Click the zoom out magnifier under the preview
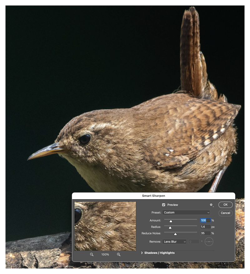This screenshot has width=250, height=274. 92,254
